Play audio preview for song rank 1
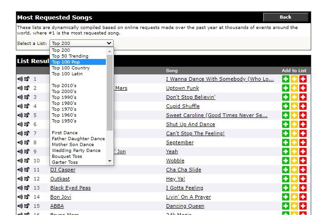This screenshot has height=215, width=323. pyautogui.click(x=20, y=79)
